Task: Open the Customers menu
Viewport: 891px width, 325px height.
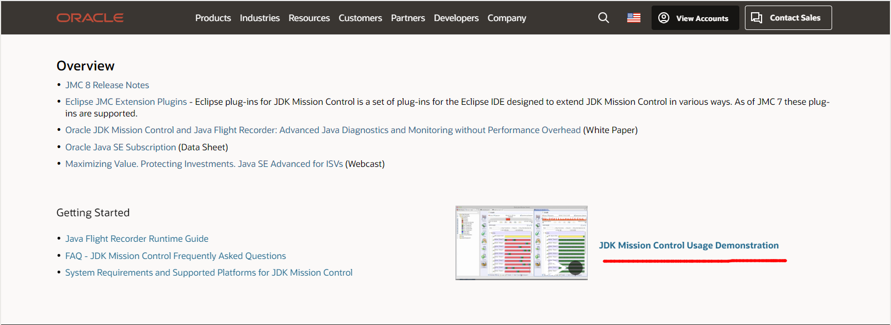Action: 361,18
